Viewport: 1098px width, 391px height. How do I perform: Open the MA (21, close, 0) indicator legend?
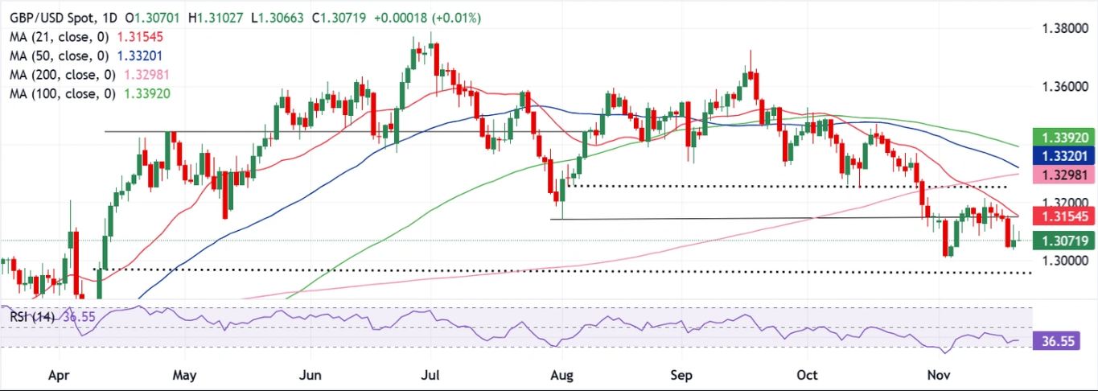58,38
